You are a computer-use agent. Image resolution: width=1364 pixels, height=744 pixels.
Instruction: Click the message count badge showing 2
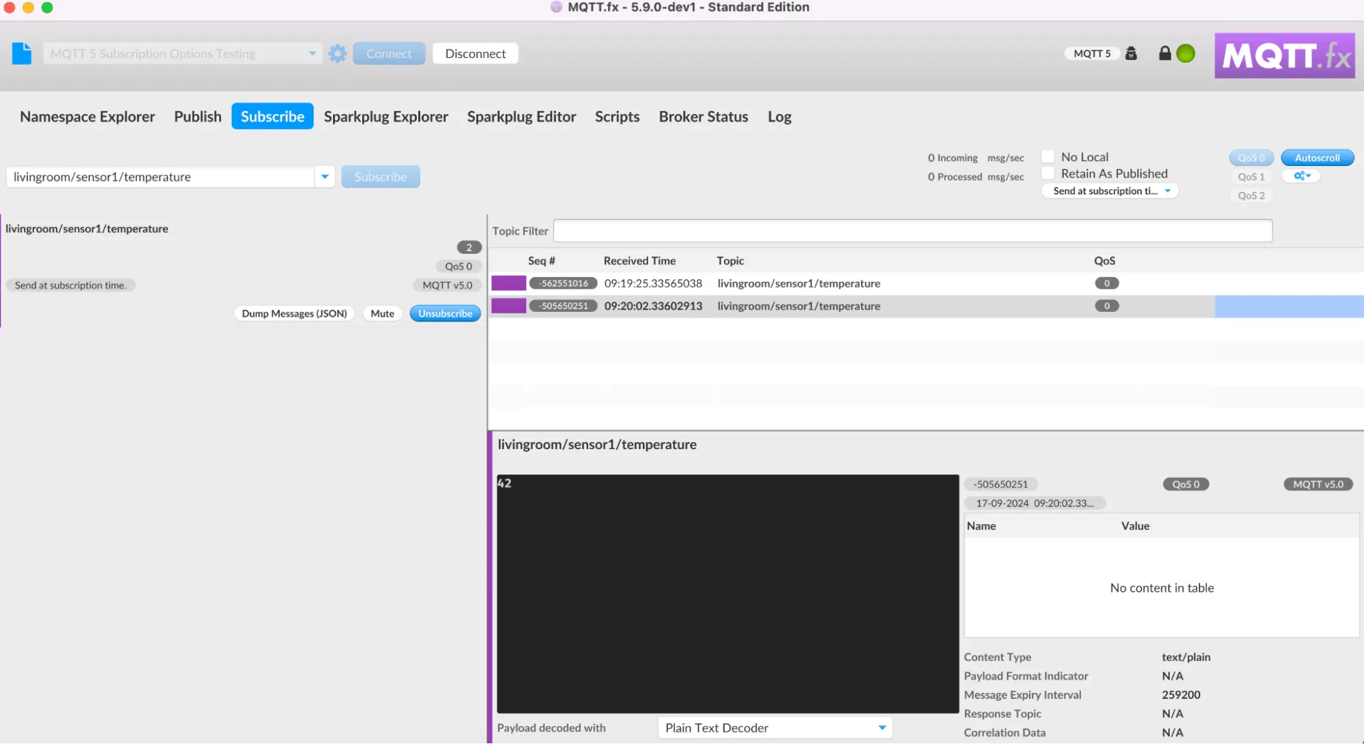coord(469,247)
